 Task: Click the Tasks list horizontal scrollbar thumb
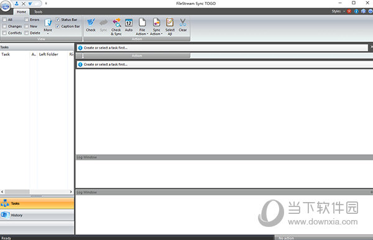(17, 192)
